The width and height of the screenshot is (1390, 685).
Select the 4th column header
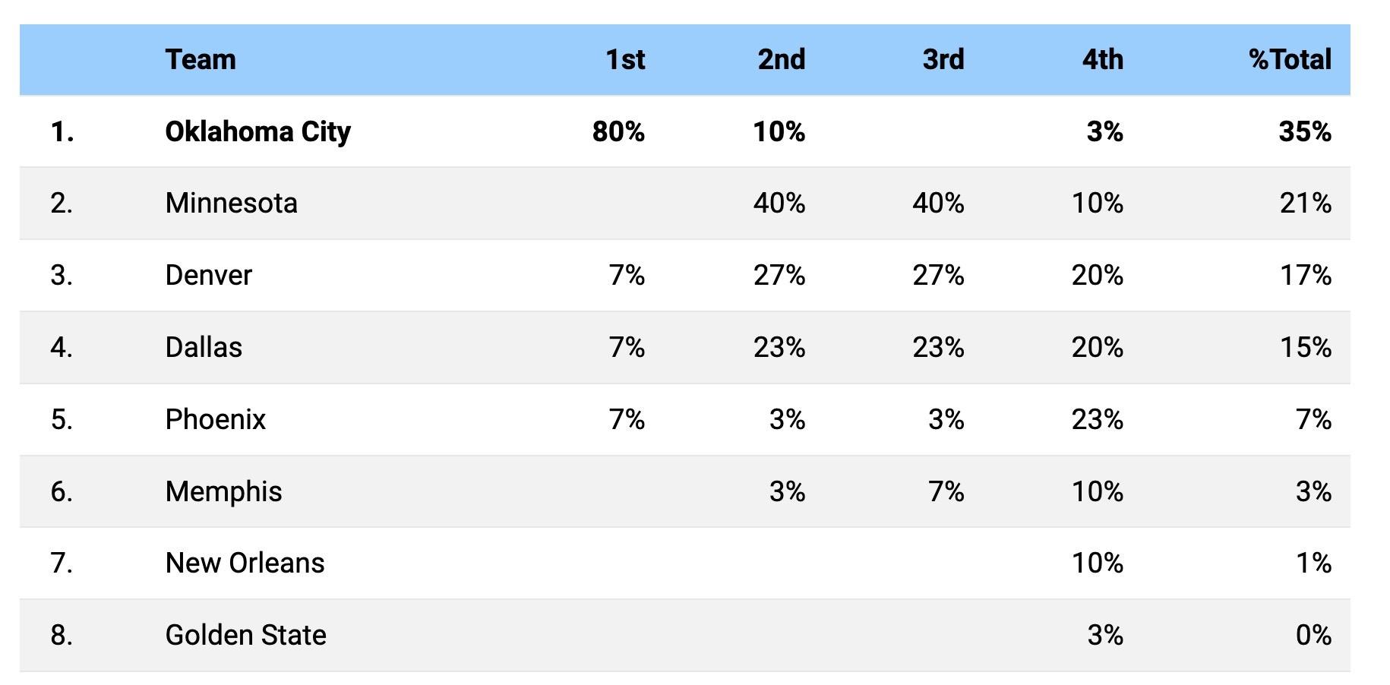[1102, 59]
